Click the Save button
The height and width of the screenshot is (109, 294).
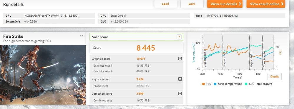[x=192, y=4]
